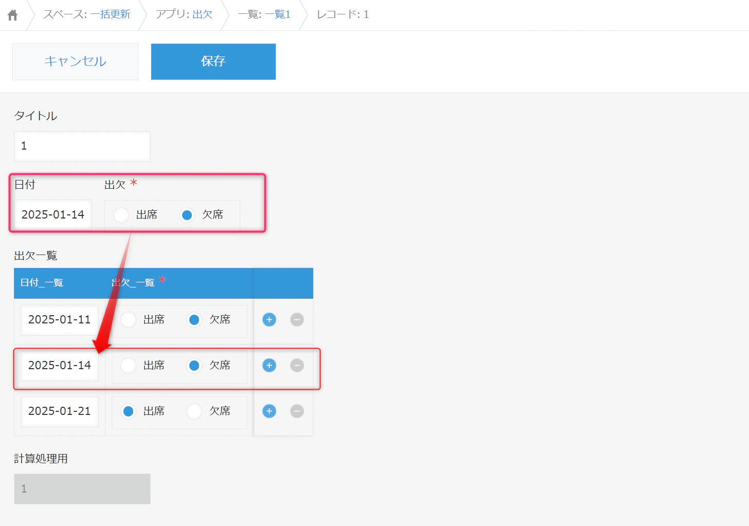Remove the 2025-01-21 table row
The width and height of the screenshot is (749, 526).
[297, 411]
